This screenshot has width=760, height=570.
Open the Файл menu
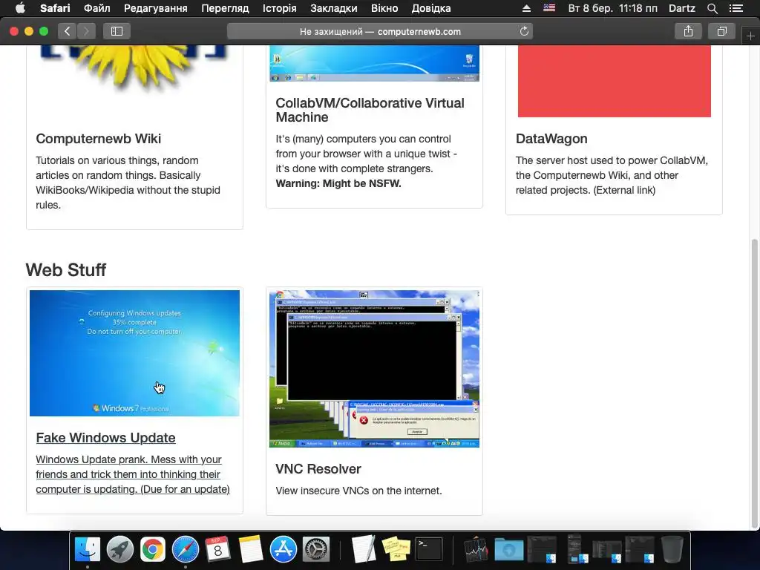click(x=97, y=8)
